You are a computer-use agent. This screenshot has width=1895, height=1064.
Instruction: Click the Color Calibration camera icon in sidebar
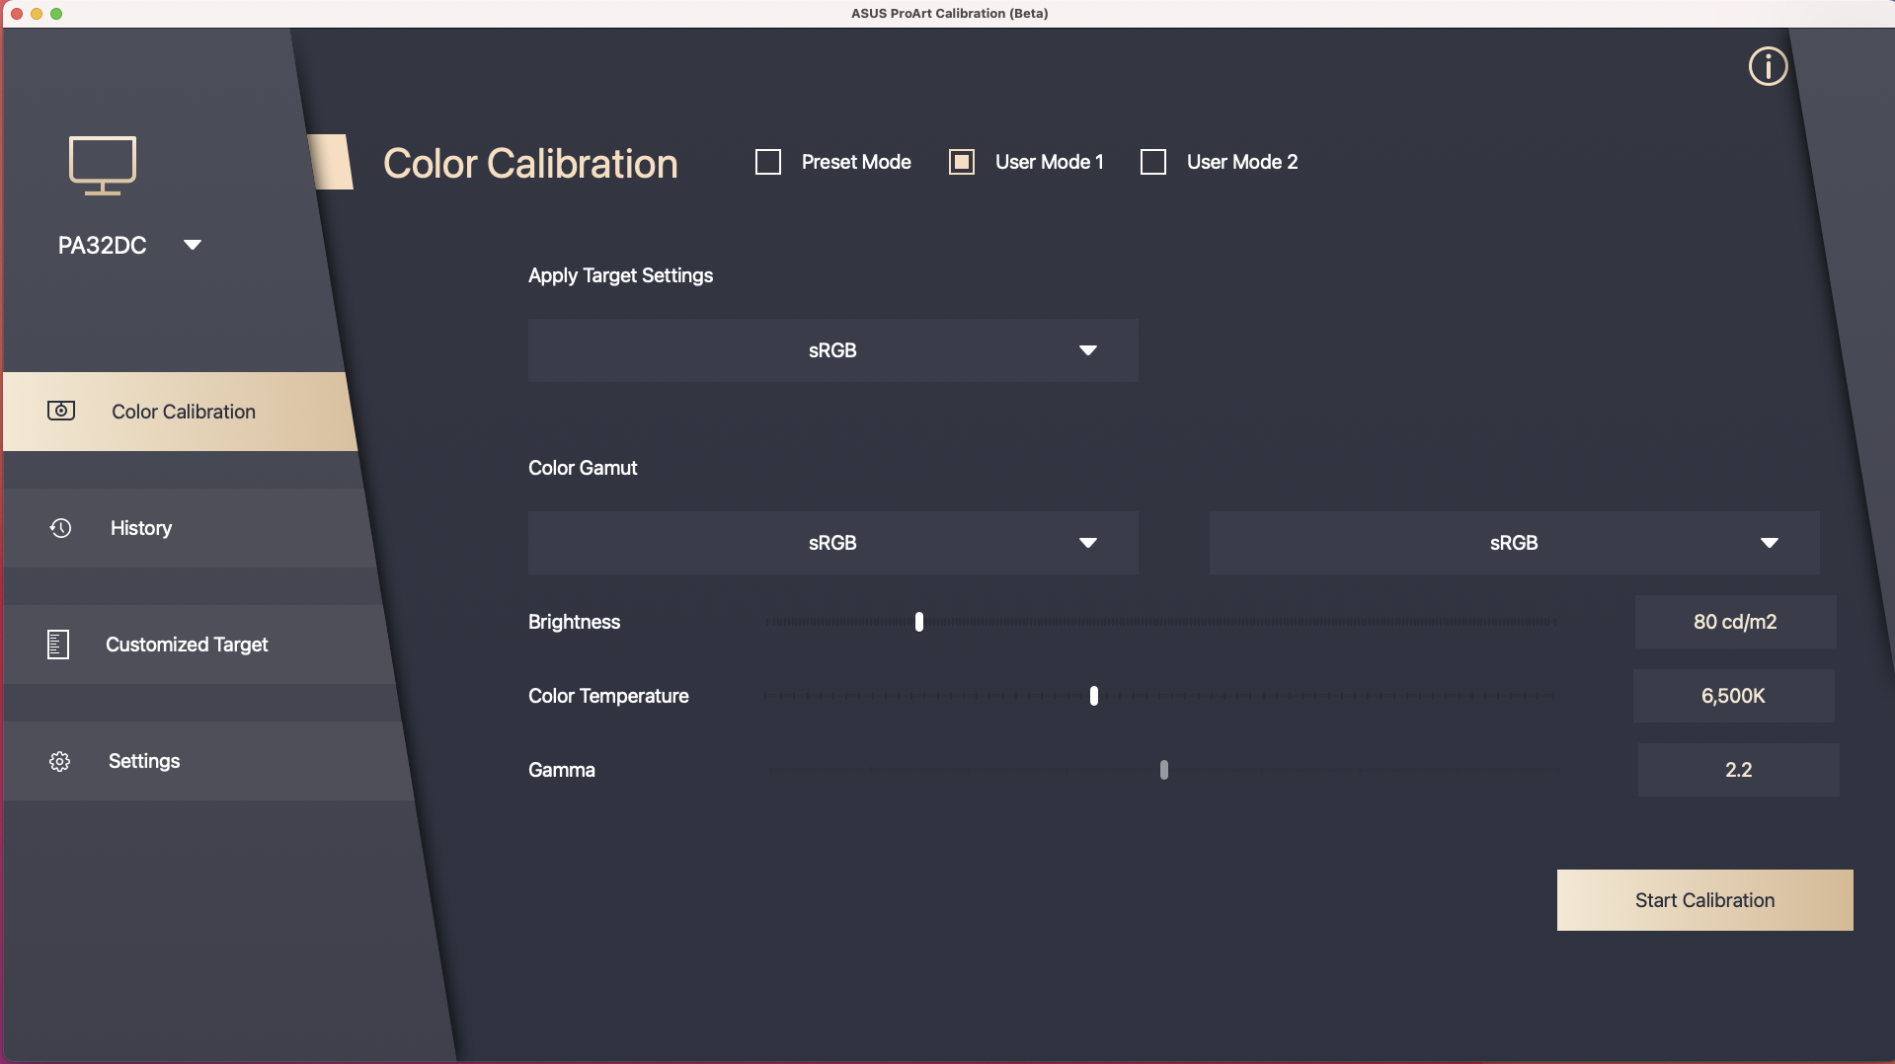[x=61, y=411]
